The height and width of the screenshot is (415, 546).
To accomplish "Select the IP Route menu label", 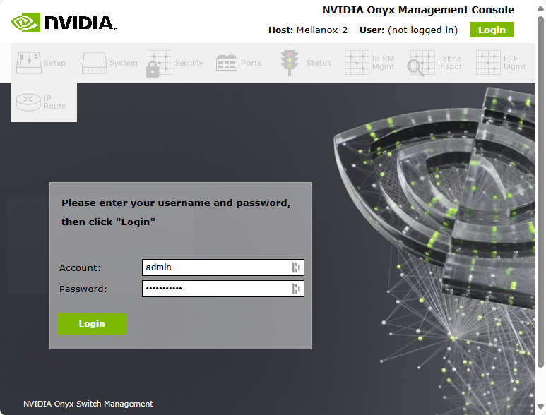I will pos(54,102).
